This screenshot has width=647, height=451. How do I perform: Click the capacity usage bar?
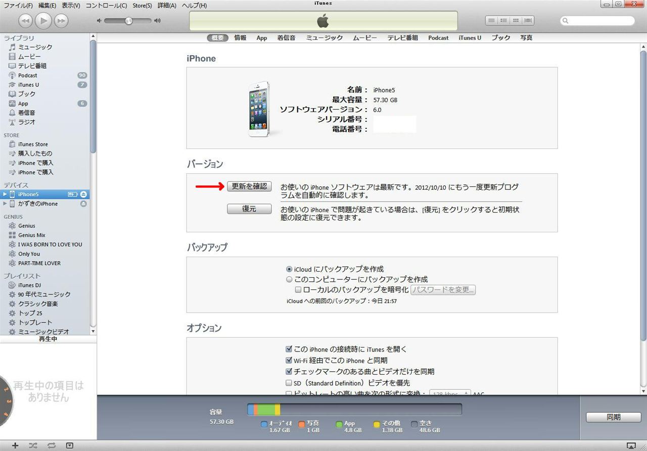pyautogui.click(x=354, y=410)
